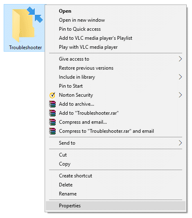Select Create shortcut menu entry
Screen dimensions: 192x218
[x=115, y=176]
